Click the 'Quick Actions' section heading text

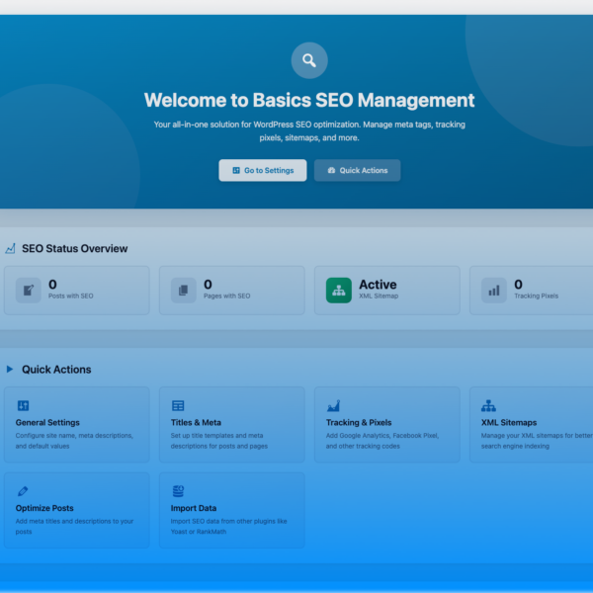click(x=56, y=370)
